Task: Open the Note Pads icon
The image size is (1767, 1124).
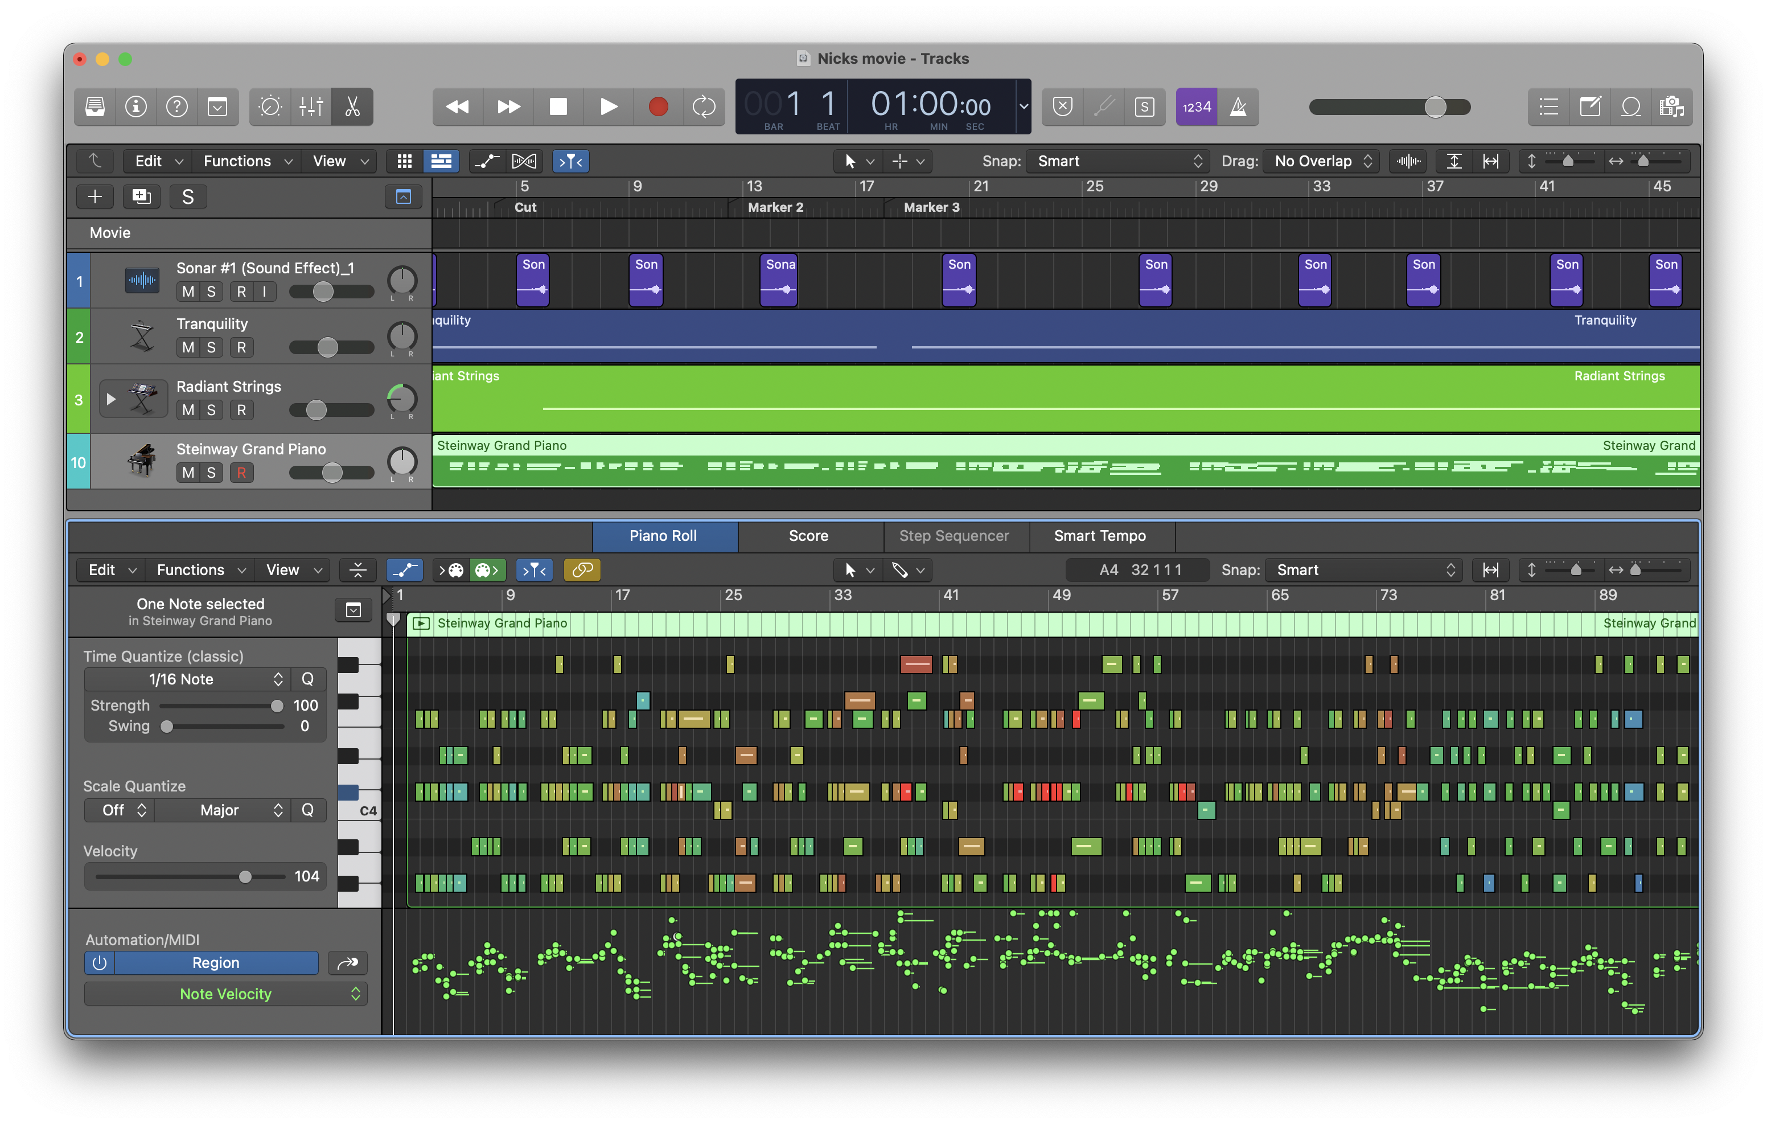Action: click(x=1590, y=107)
